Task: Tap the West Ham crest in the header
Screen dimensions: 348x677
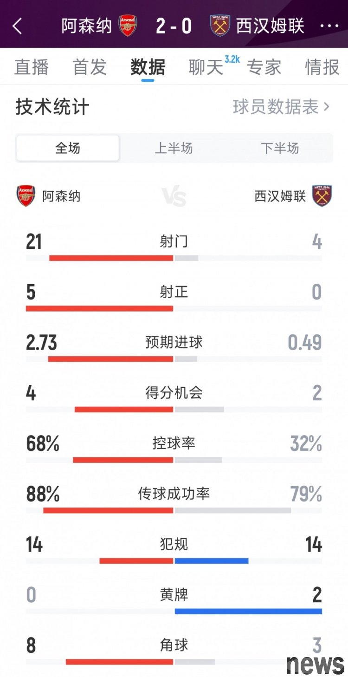Action: 220,26
